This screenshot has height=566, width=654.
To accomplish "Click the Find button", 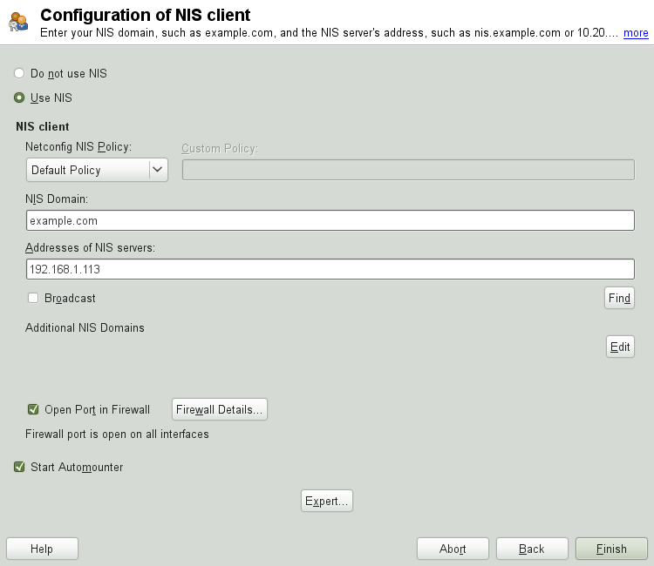I will click(x=619, y=298).
